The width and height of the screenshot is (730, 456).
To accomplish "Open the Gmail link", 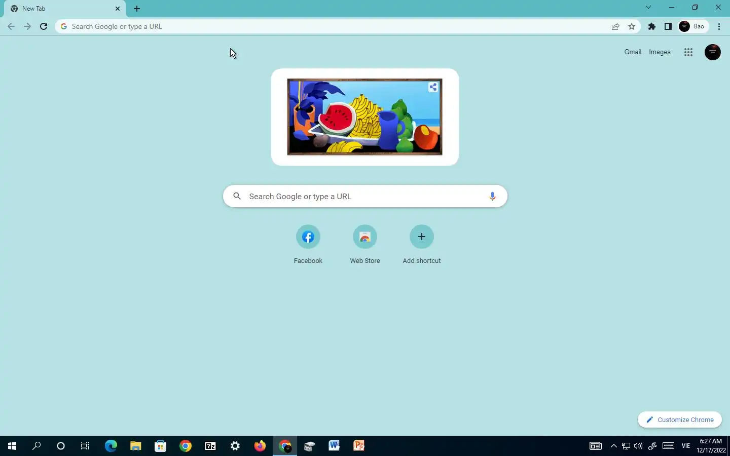I will pyautogui.click(x=633, y=52).
